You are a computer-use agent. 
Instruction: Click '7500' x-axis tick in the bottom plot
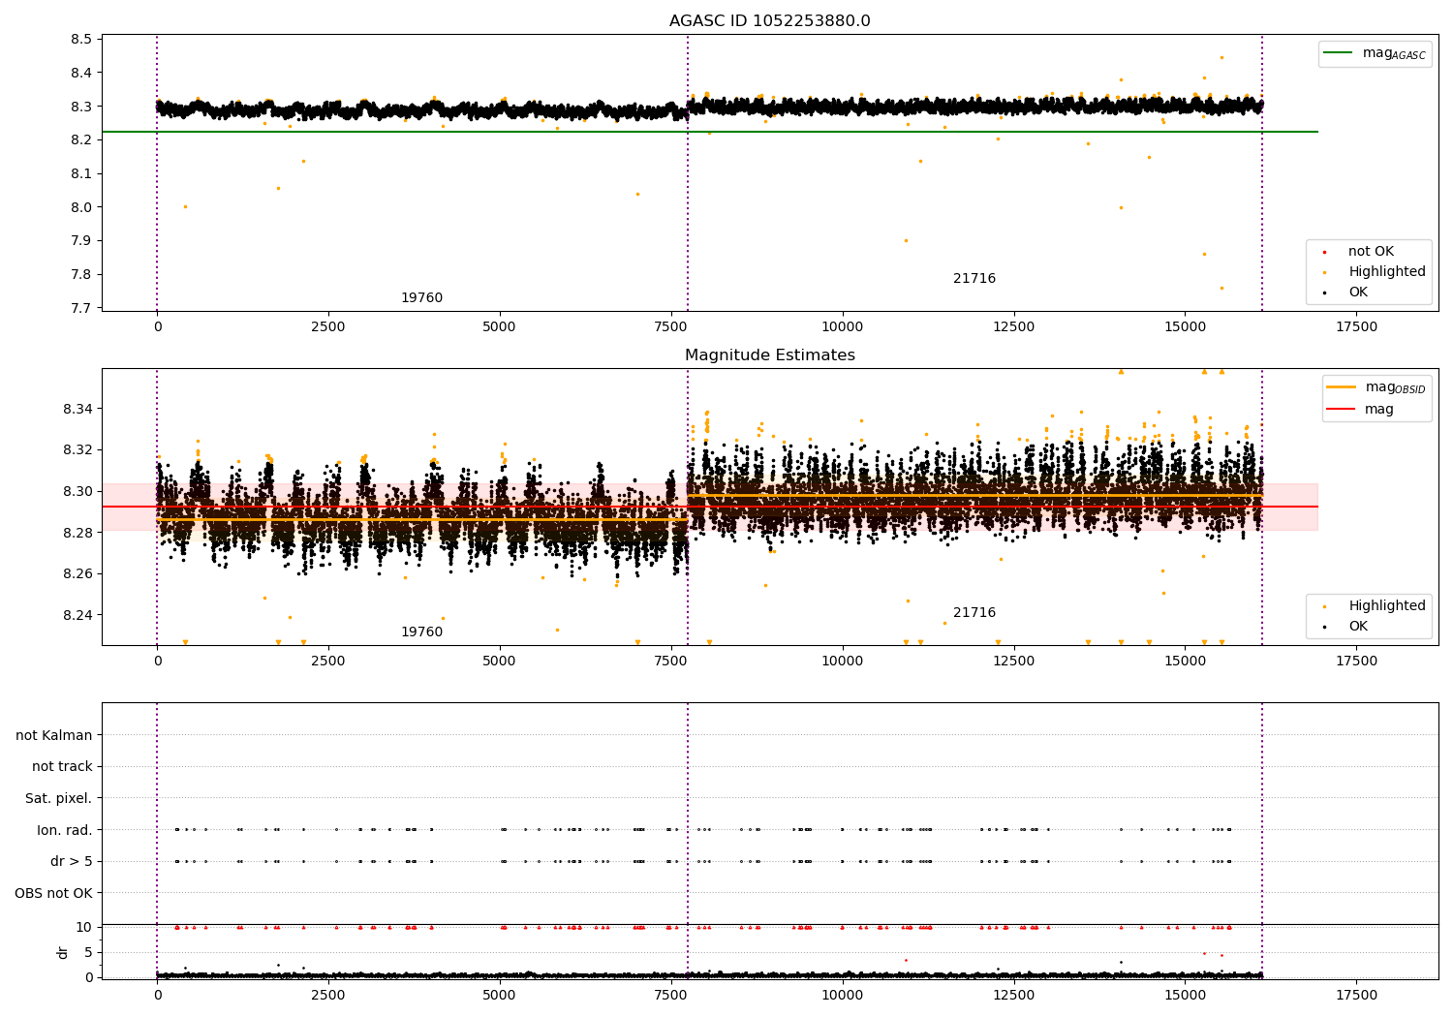click(670, 996)
